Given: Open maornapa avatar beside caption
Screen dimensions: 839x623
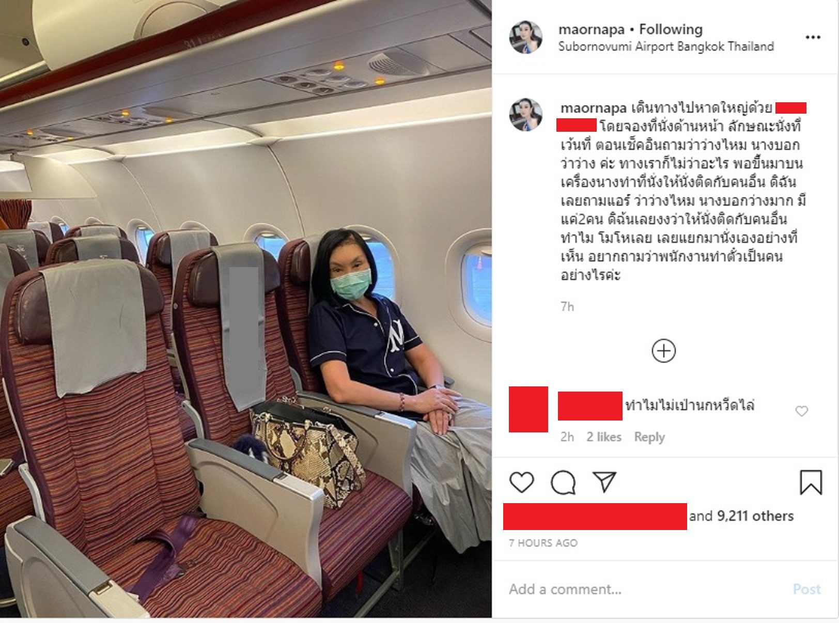Looking at the screenshot, I should [526, 114].
